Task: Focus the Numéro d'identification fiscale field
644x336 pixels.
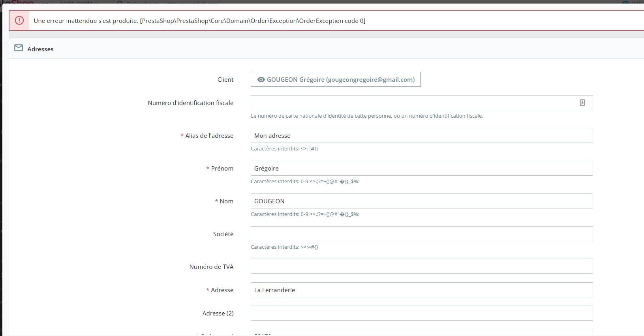Action: [422, 103]
